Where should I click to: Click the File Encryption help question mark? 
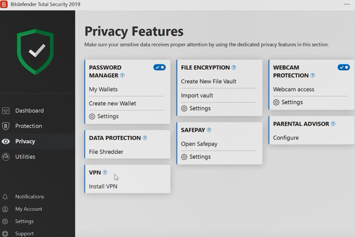click(x=233, y=67)
